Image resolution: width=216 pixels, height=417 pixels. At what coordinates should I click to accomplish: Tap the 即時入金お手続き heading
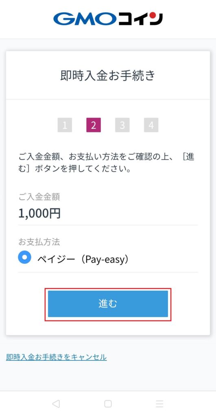tap(108, 75)
